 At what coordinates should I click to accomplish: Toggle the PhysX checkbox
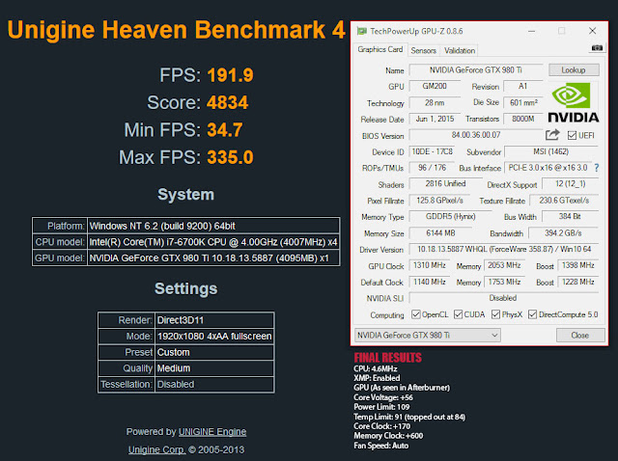pyautogui.click(x=495, y=314)
